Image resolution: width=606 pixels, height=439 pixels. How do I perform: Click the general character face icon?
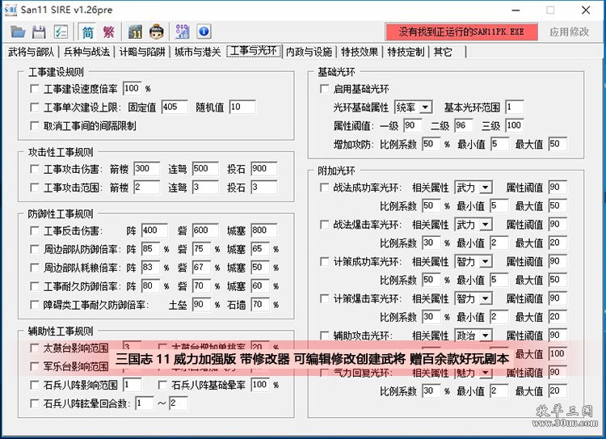(157, 32)
